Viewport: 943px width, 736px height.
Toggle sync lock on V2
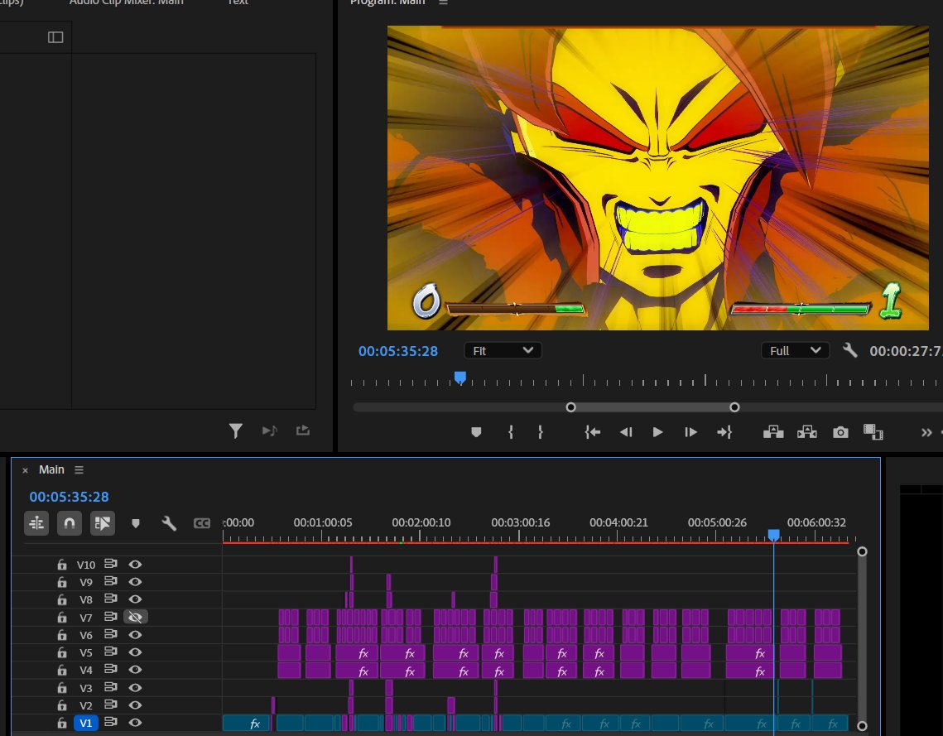(111, 705)
